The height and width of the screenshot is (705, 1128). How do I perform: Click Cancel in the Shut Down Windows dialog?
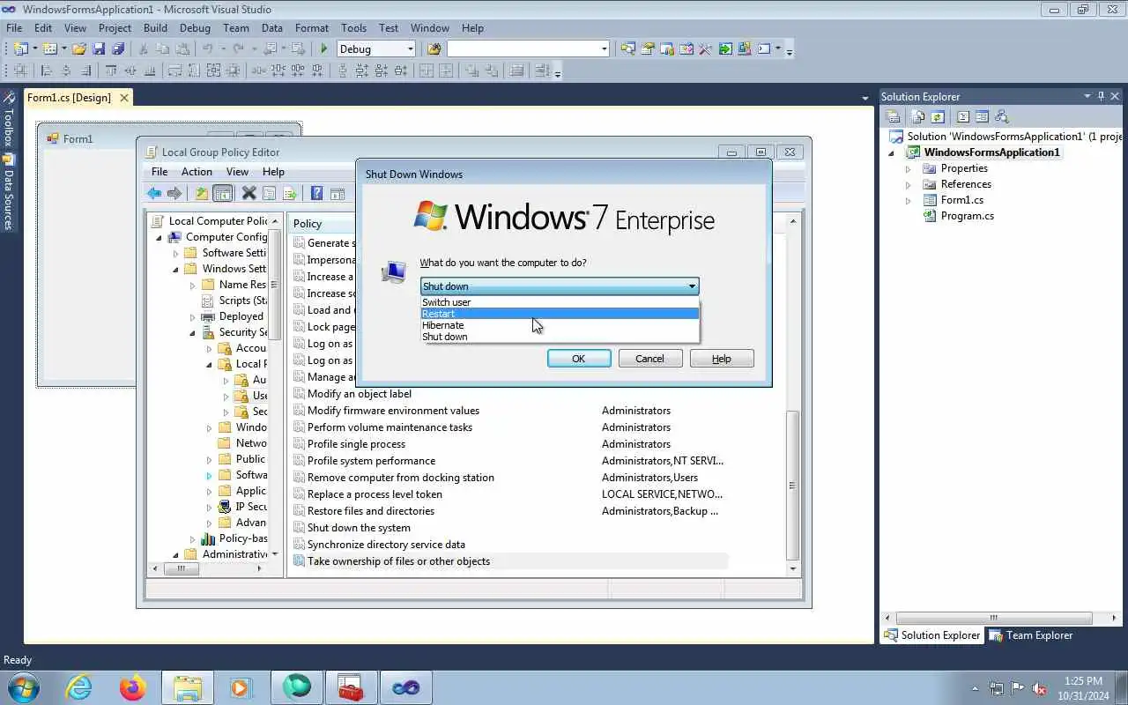point(649,359)
